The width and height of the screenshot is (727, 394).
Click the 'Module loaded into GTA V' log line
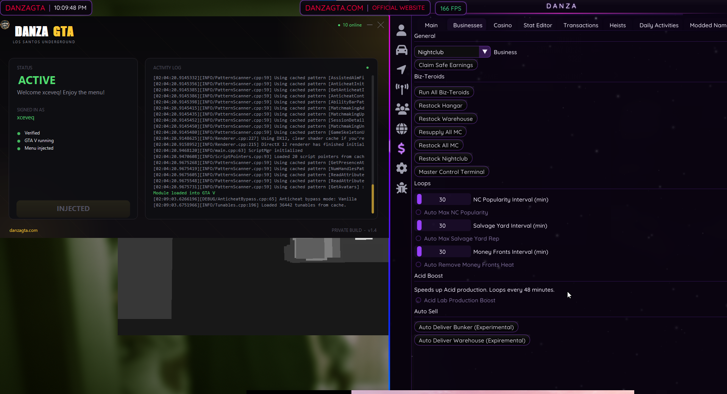pos(184,193)
